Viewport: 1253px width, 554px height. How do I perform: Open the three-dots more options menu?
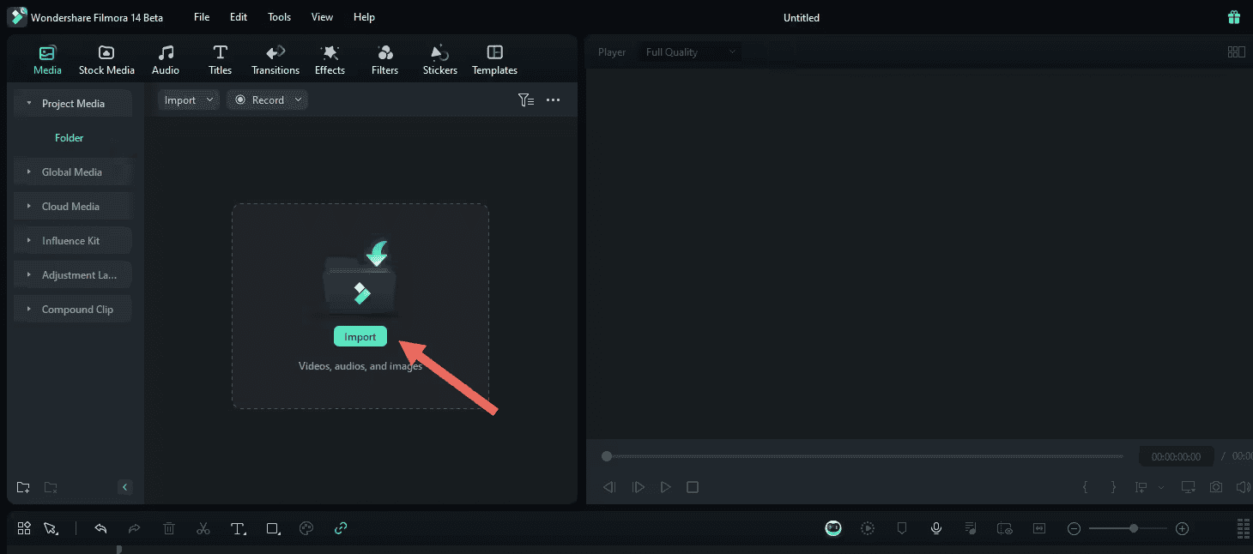pos(553,100)
